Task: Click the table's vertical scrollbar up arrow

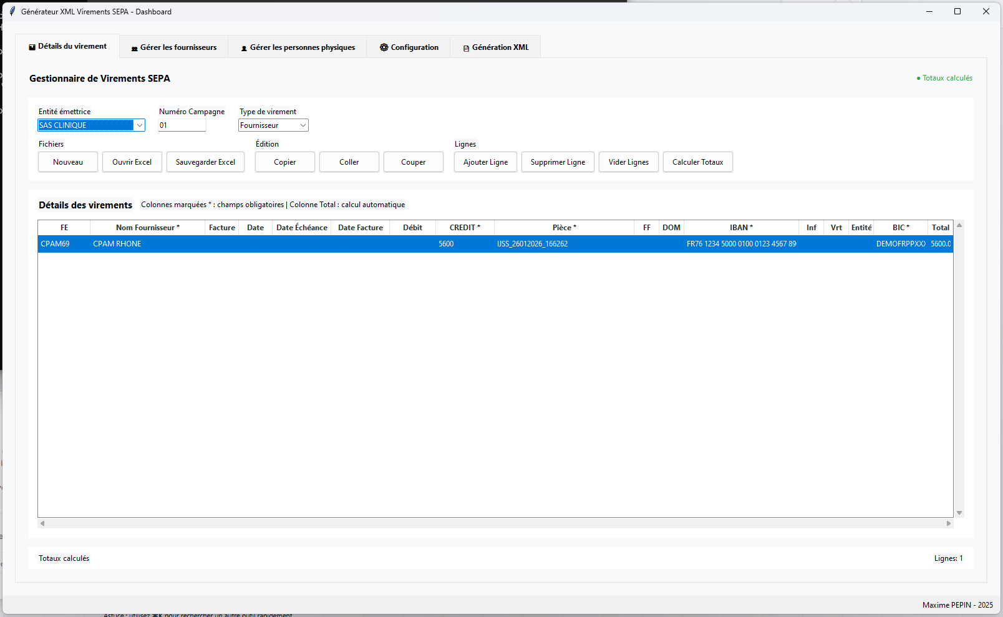Action: (x=959, y=225)
